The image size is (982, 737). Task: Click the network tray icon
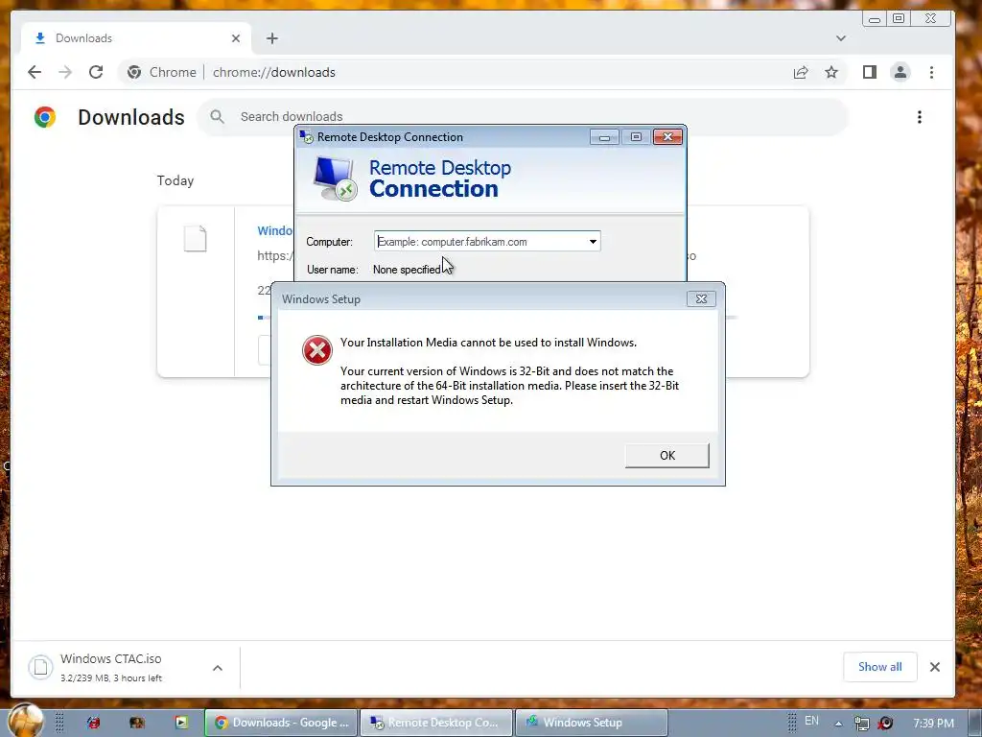[x=862, y=724]
